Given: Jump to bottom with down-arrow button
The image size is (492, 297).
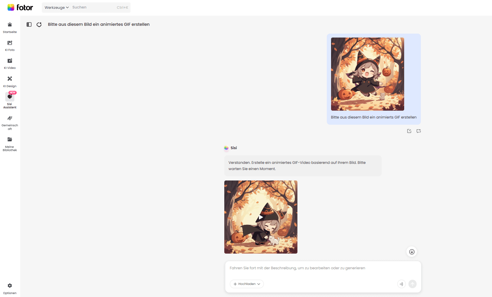Looking at the screenshot, I should tap(412, 252).
